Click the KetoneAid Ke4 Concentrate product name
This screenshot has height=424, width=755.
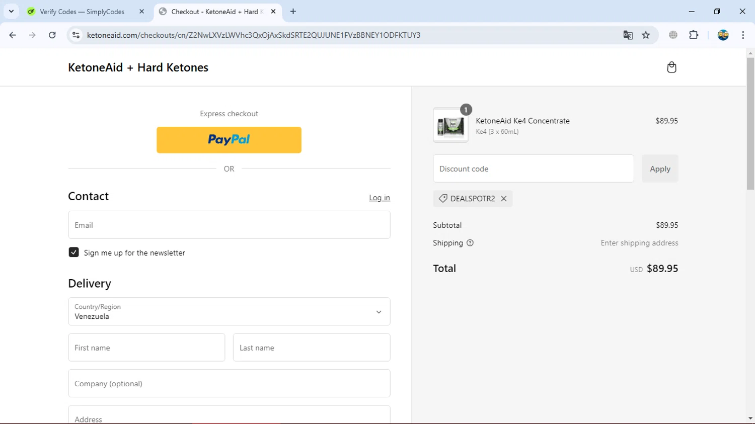(522, 121)
